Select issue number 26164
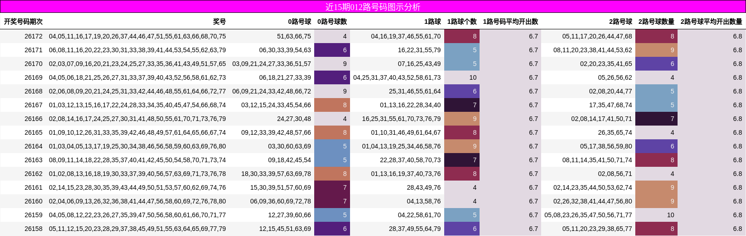This screenshot has width=746, height=236. [34, 146]
